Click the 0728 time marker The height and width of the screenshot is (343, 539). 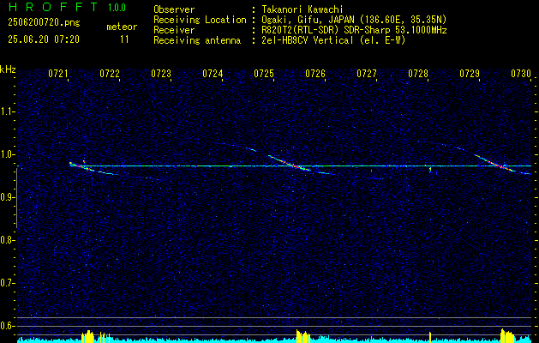(418, 74)
